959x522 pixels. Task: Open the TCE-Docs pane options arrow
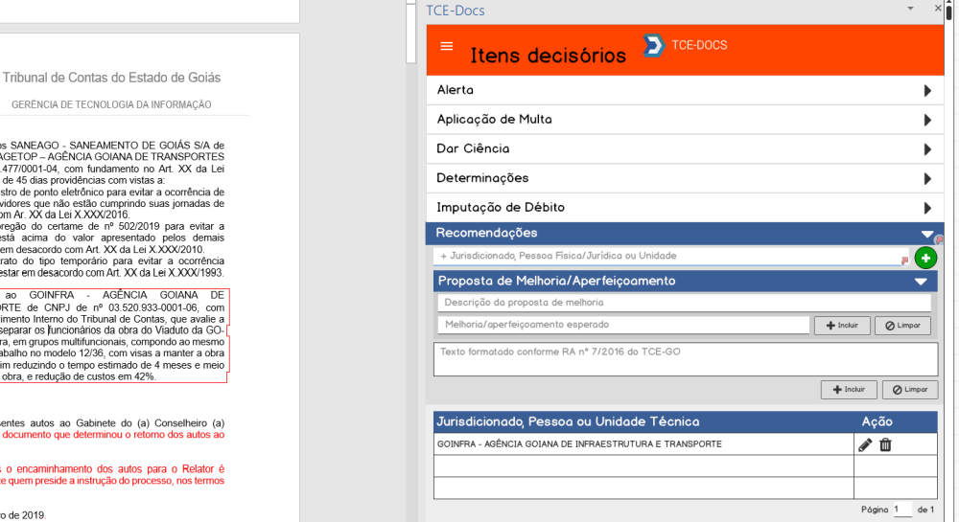(x=910, y=9)
